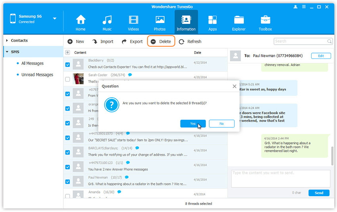Uncheck the BlackBerry thread checkbox
This screenshot has height=212, width=337.
pos(67,64)
